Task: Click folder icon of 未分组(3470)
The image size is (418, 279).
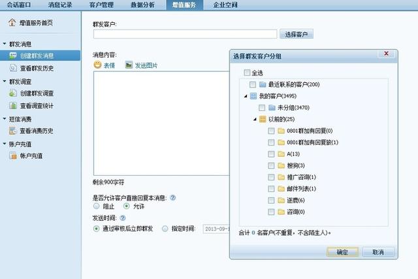Action: (272, 108)
